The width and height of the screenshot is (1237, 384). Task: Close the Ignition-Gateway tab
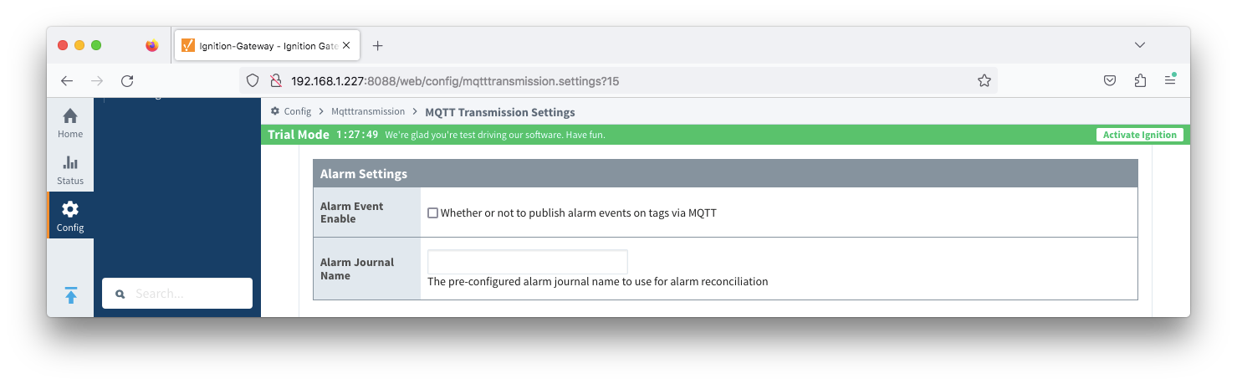pyautogui.click(x=346, y=46)
